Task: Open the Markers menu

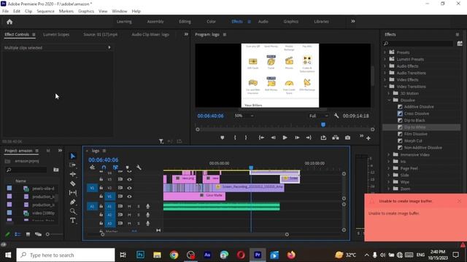Action: (x=66, y=11)
